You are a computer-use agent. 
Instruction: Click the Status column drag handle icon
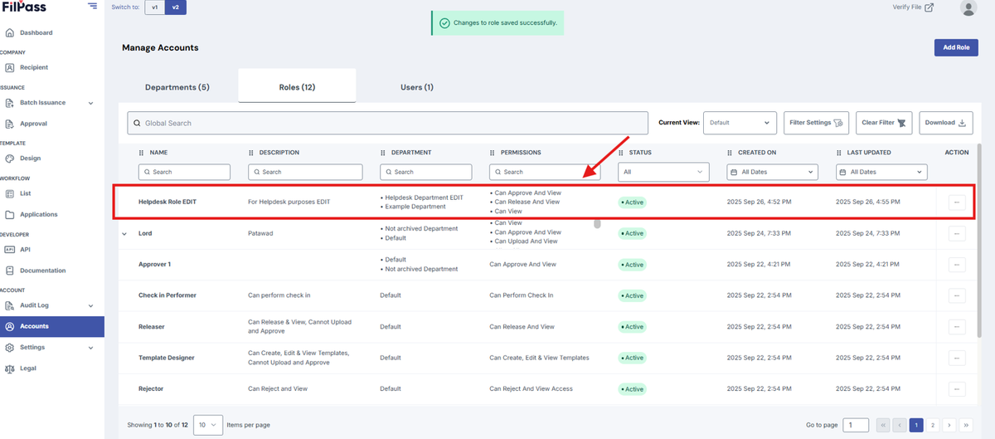pos(622,153)
